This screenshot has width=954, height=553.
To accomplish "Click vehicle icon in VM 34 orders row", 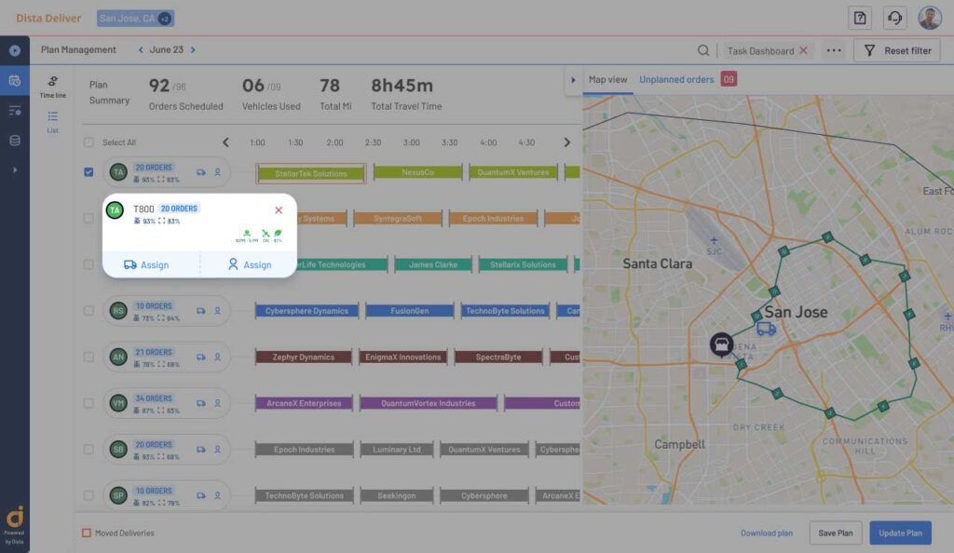I will [201, 403].
